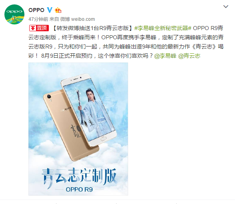
Task: Click the post text mentioning 8月9日正式开启预约
Action: pos(67,56)
